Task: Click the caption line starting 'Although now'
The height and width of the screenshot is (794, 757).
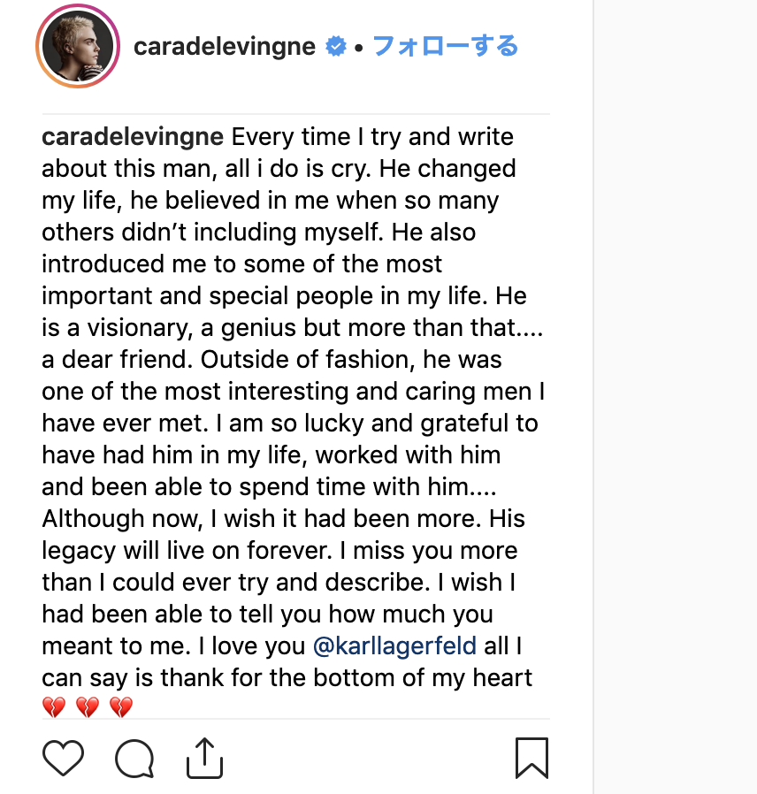Action: [x=283, y=518]
